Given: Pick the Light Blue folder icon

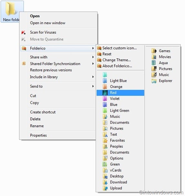Looking at the screenshot, I should pyautogui.click(x=105, y=81).
